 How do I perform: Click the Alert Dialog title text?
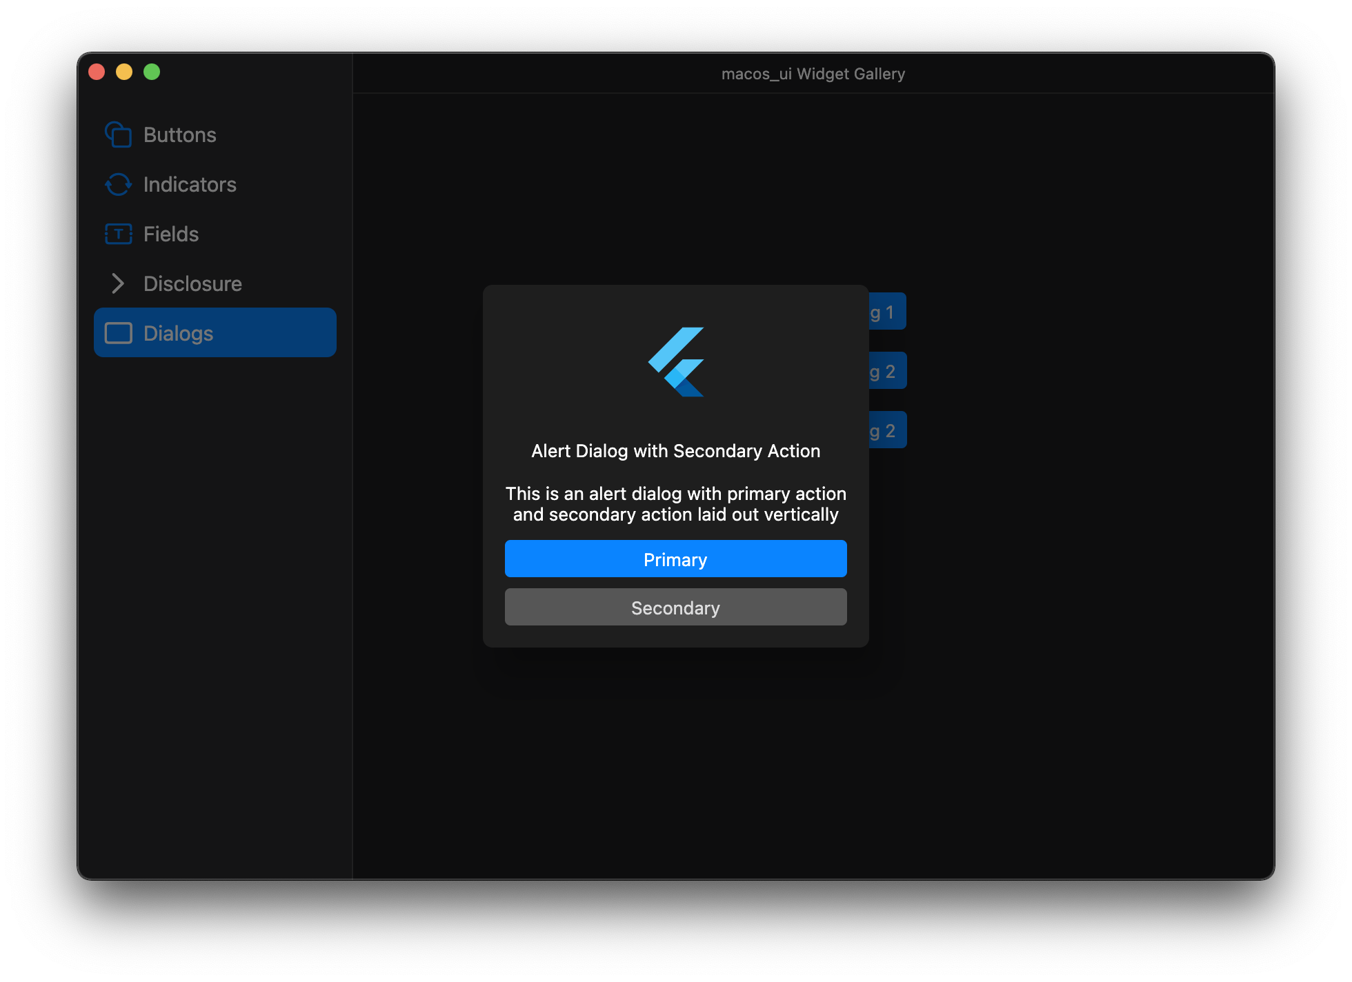[x=675, y=451]
